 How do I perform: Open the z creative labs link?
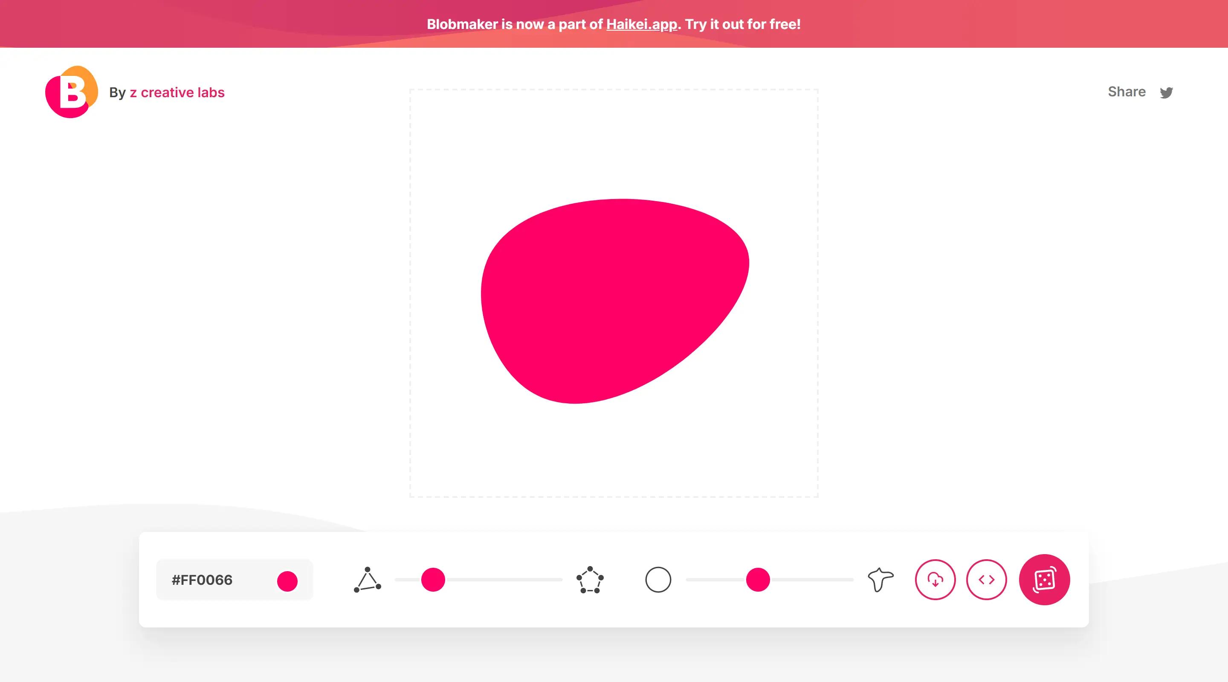coord(177,92)
